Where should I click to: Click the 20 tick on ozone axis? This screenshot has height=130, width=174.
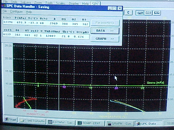116,88
